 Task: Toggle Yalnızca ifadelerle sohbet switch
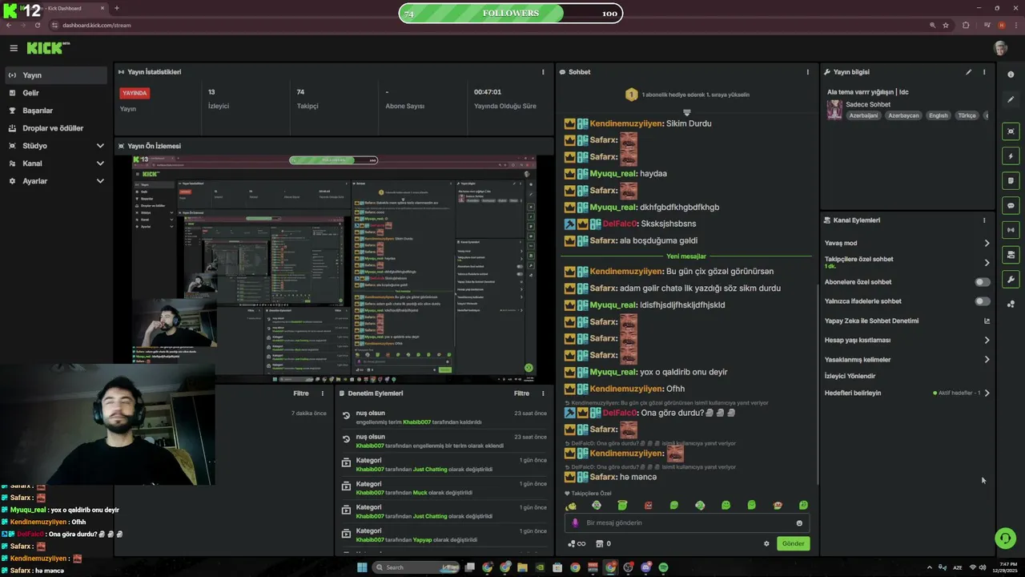[982, 301]
